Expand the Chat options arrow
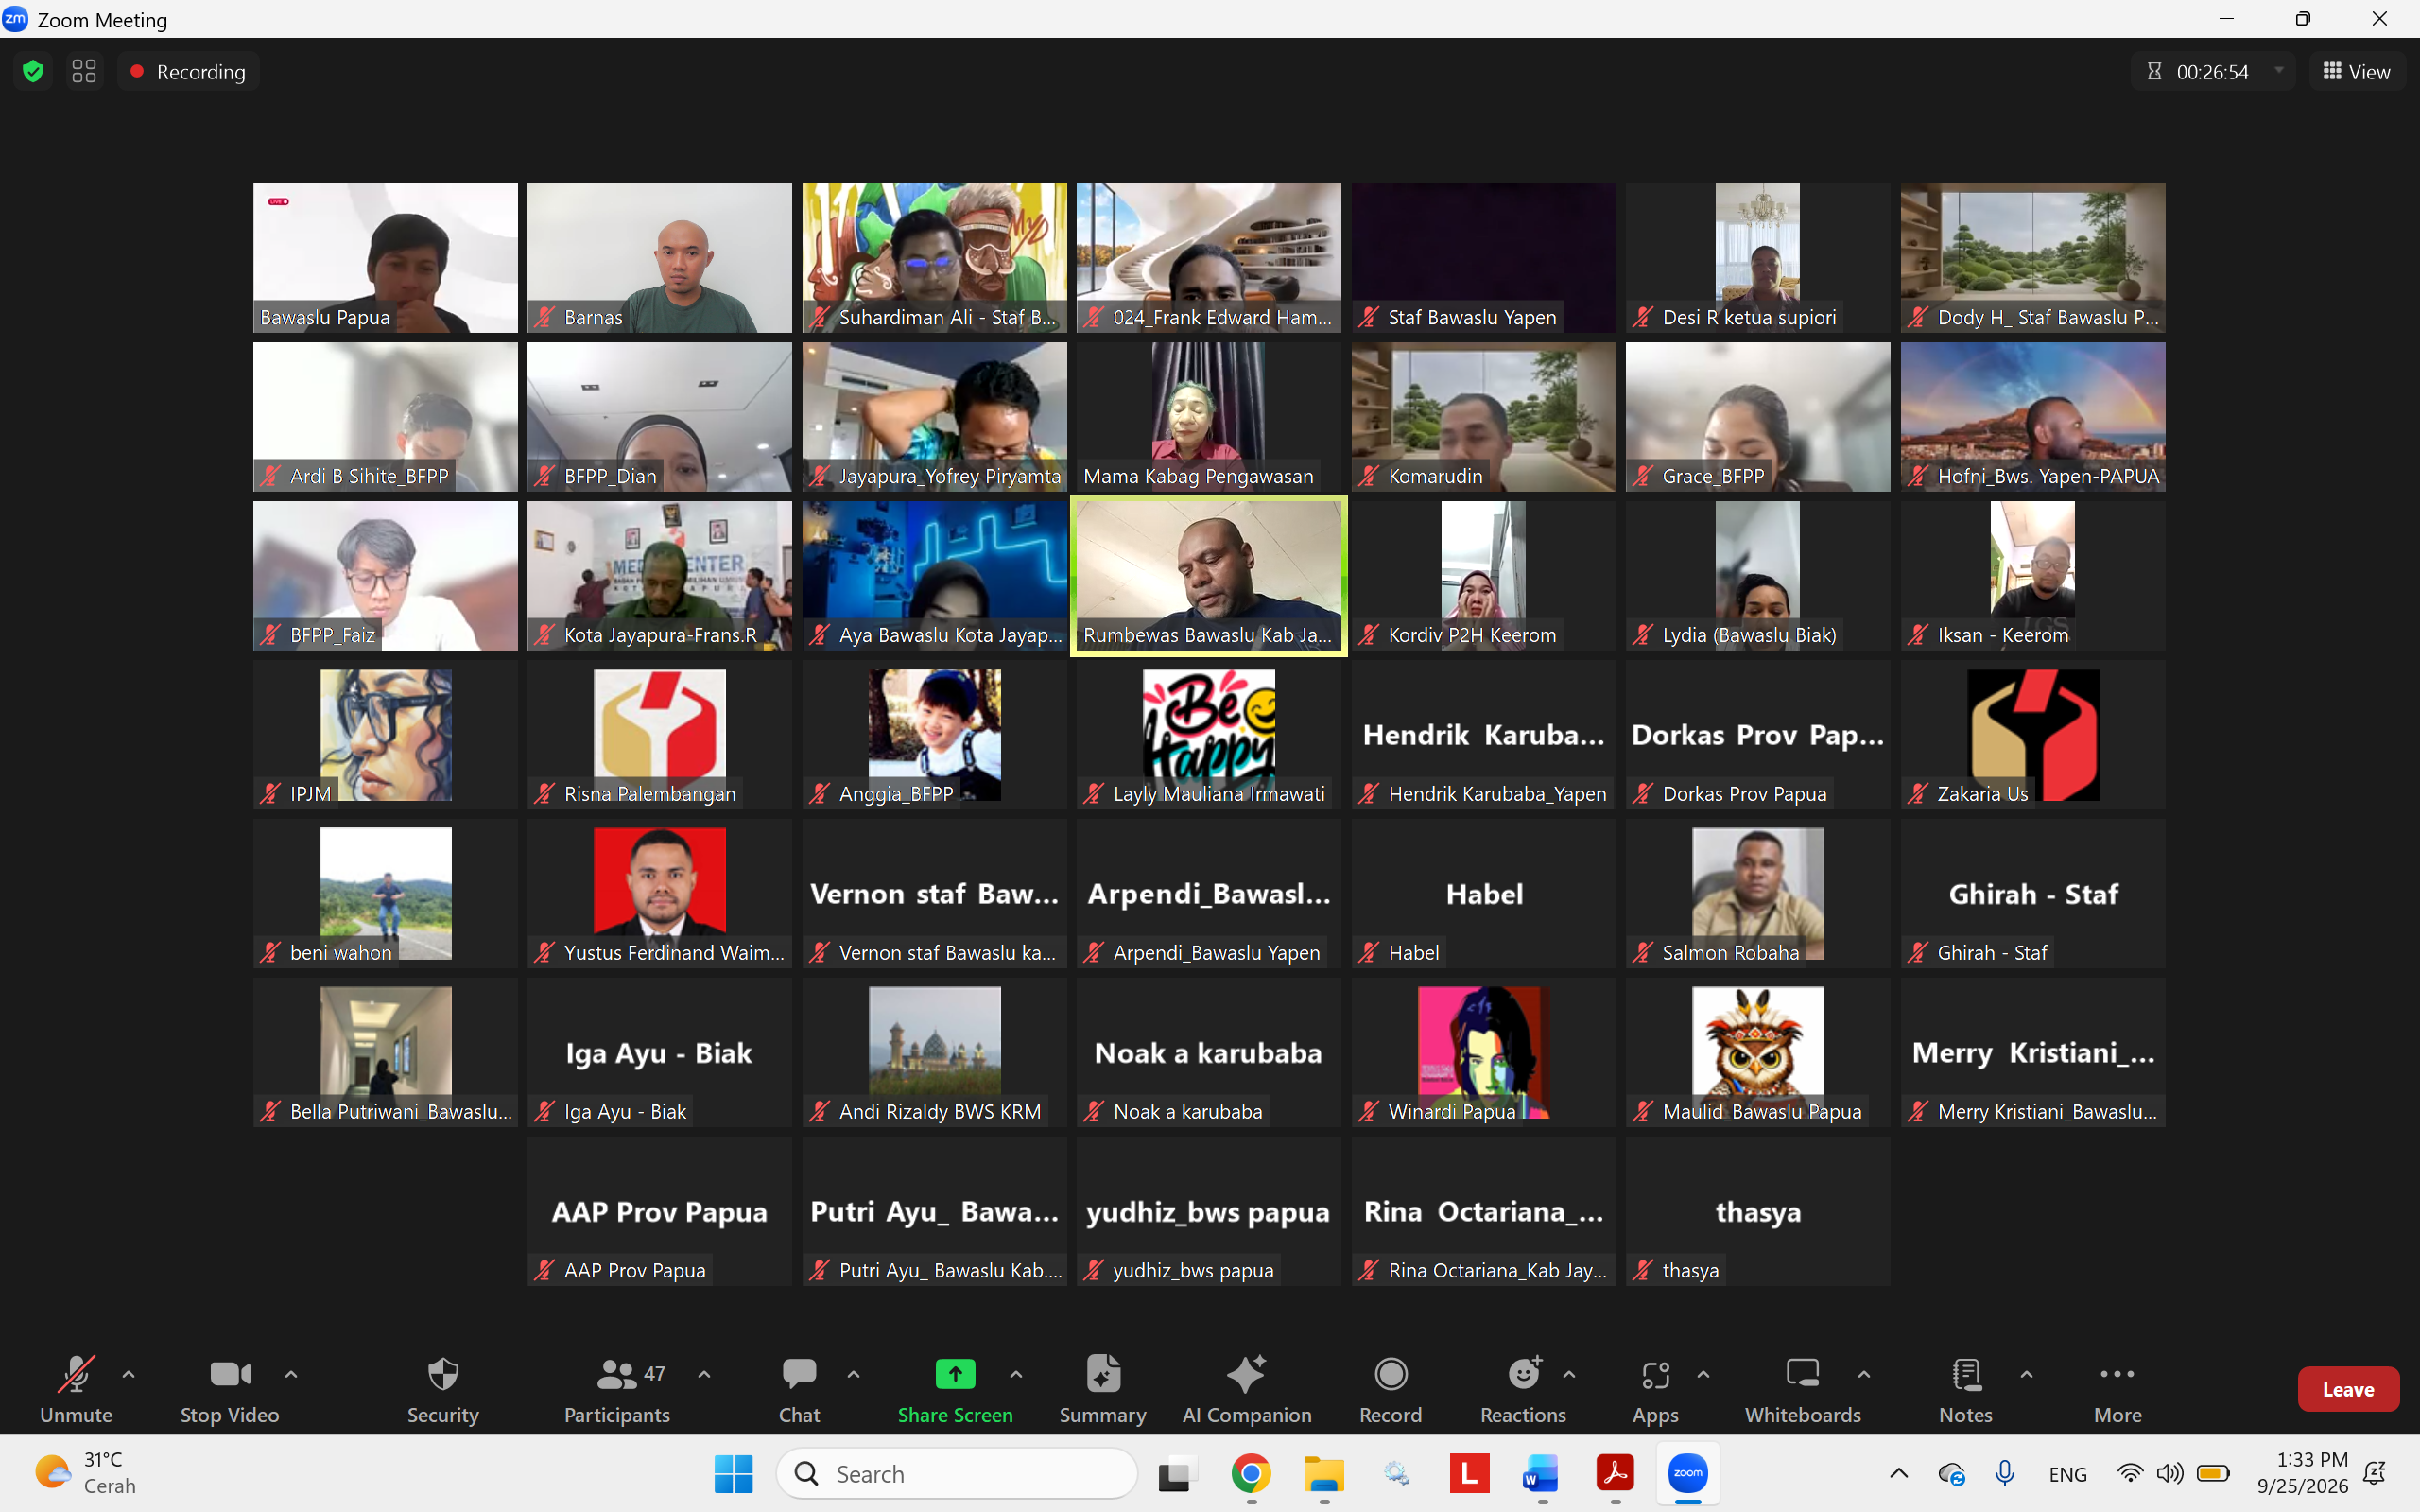The height and width of the screenshot is (1512, 2420). point(853,1374)
